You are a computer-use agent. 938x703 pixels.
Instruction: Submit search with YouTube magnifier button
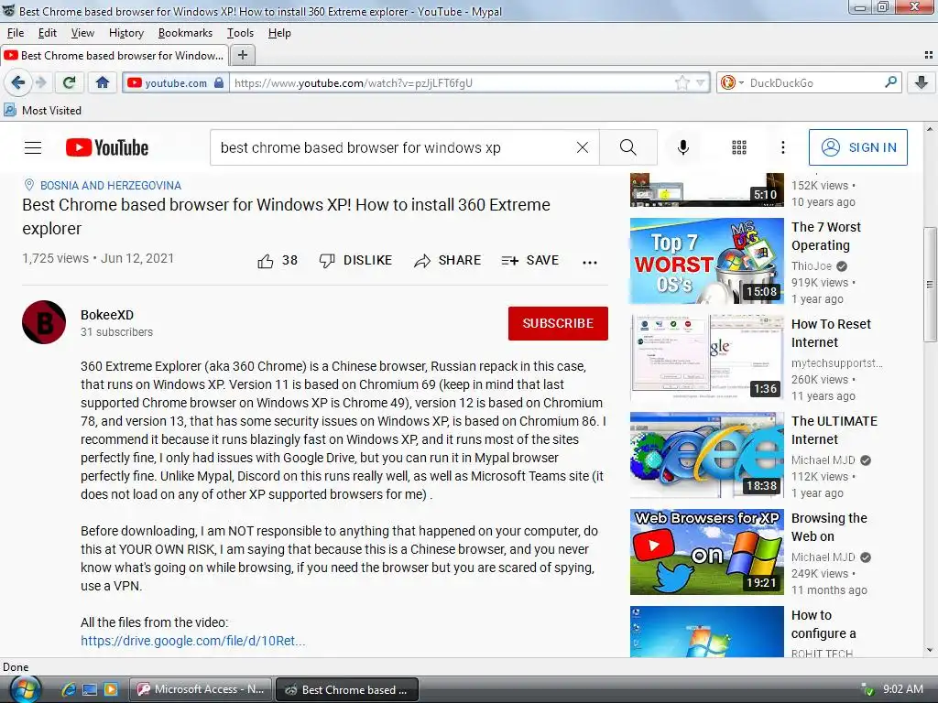(627, 147)
